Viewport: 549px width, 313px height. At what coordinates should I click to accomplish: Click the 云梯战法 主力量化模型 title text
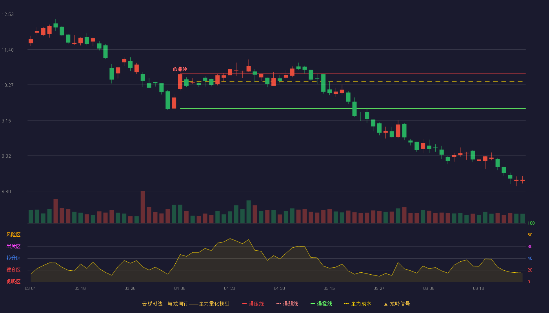pyautogui.click(x=186, y=304)
